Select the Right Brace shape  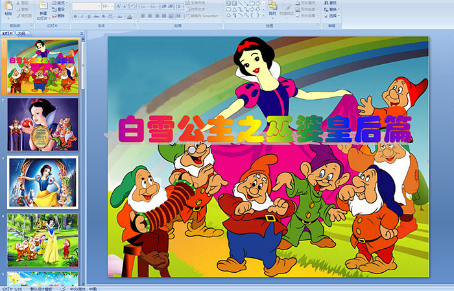tap(258, 15)
